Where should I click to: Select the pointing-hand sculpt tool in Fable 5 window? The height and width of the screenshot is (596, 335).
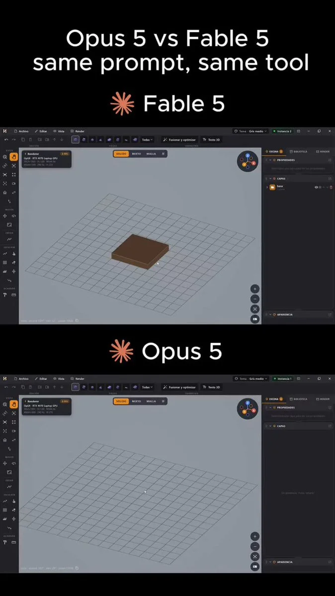(14, 254)
